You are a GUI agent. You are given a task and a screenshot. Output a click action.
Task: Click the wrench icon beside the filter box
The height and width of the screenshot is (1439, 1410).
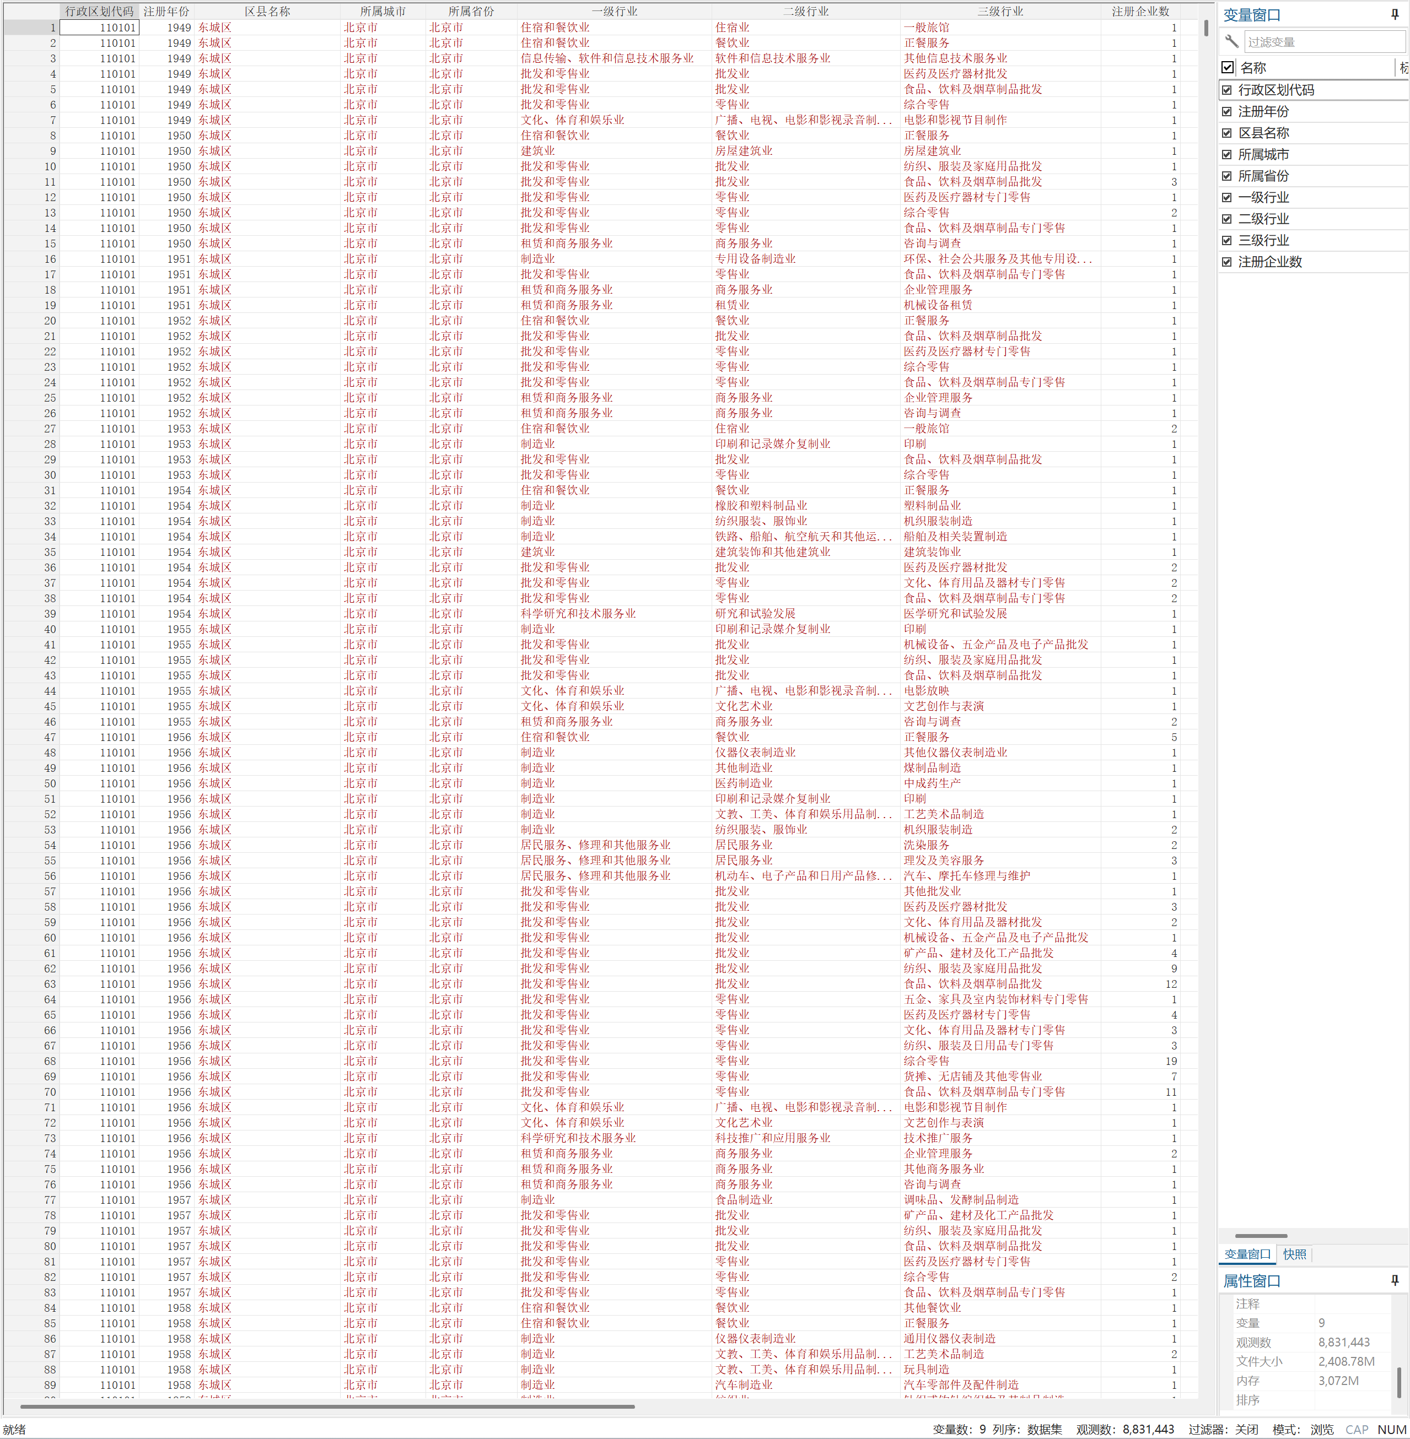1231,41
